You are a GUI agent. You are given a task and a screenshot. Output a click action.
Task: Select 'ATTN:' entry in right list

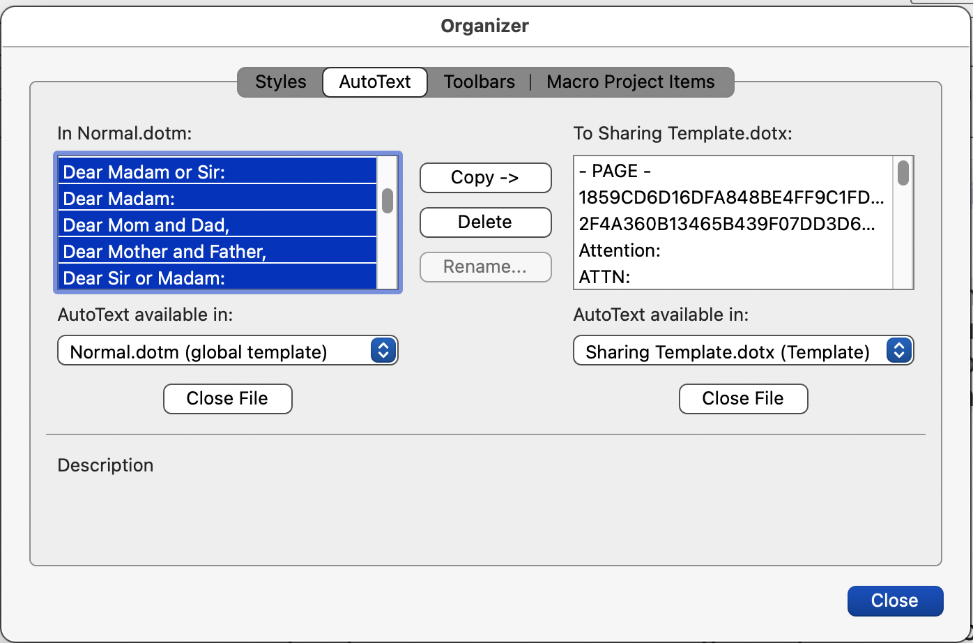[x=733, y=277]
